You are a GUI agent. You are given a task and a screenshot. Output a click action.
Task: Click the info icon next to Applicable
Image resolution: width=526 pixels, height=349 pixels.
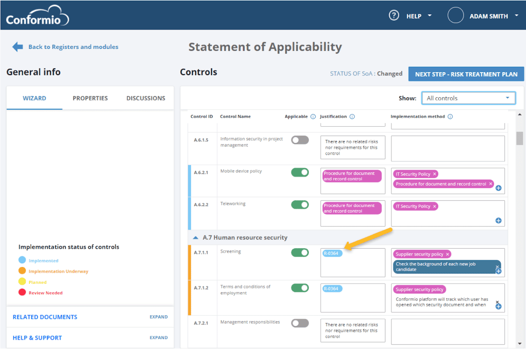(x=313, y=117)
